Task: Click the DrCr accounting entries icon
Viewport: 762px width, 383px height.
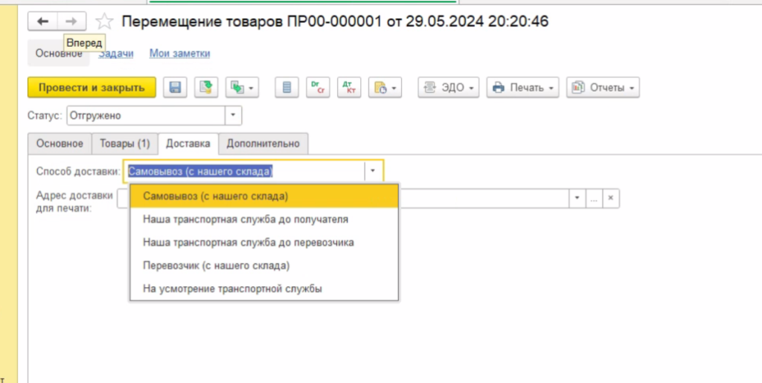Action: 318,88
